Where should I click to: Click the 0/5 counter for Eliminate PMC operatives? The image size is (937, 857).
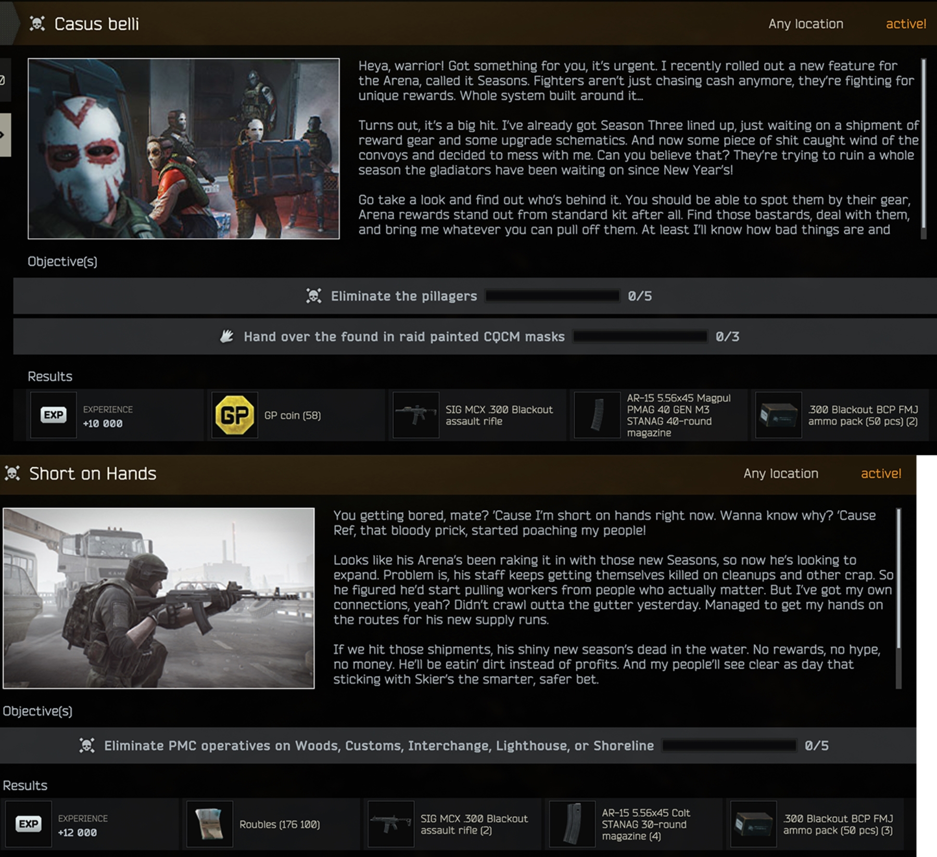click(x=816, y=746)
